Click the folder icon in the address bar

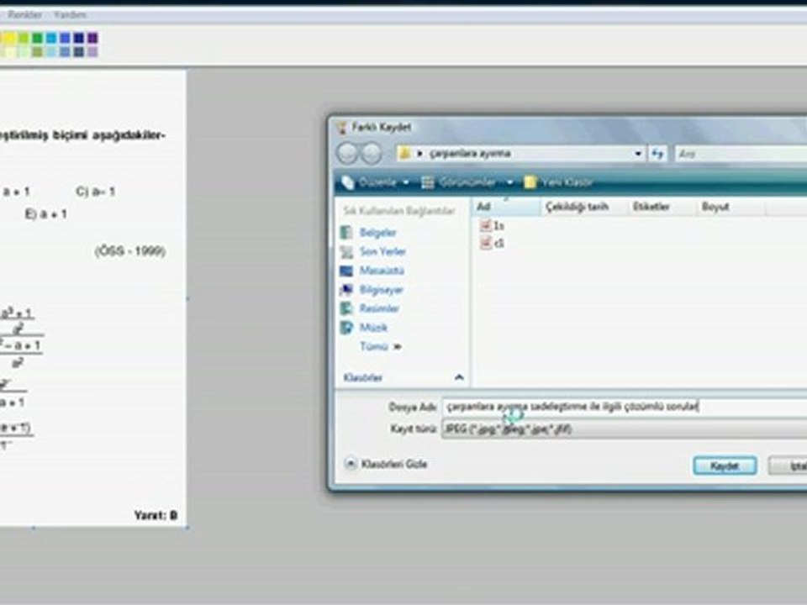405,153
